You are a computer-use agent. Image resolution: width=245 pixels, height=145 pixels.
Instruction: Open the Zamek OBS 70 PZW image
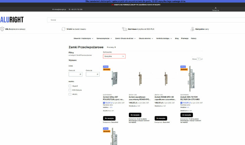pyautogui.click(x=191, y=79)
